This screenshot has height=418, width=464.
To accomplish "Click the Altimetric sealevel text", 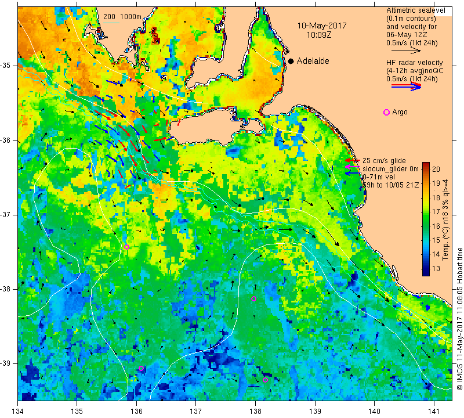I will click(415, 10).
